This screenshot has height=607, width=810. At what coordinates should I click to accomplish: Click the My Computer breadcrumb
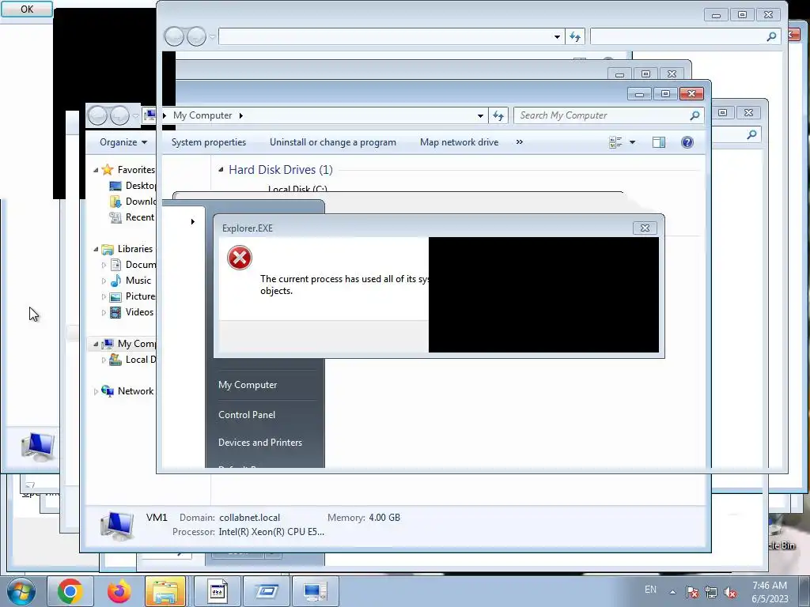pos(202,115)
